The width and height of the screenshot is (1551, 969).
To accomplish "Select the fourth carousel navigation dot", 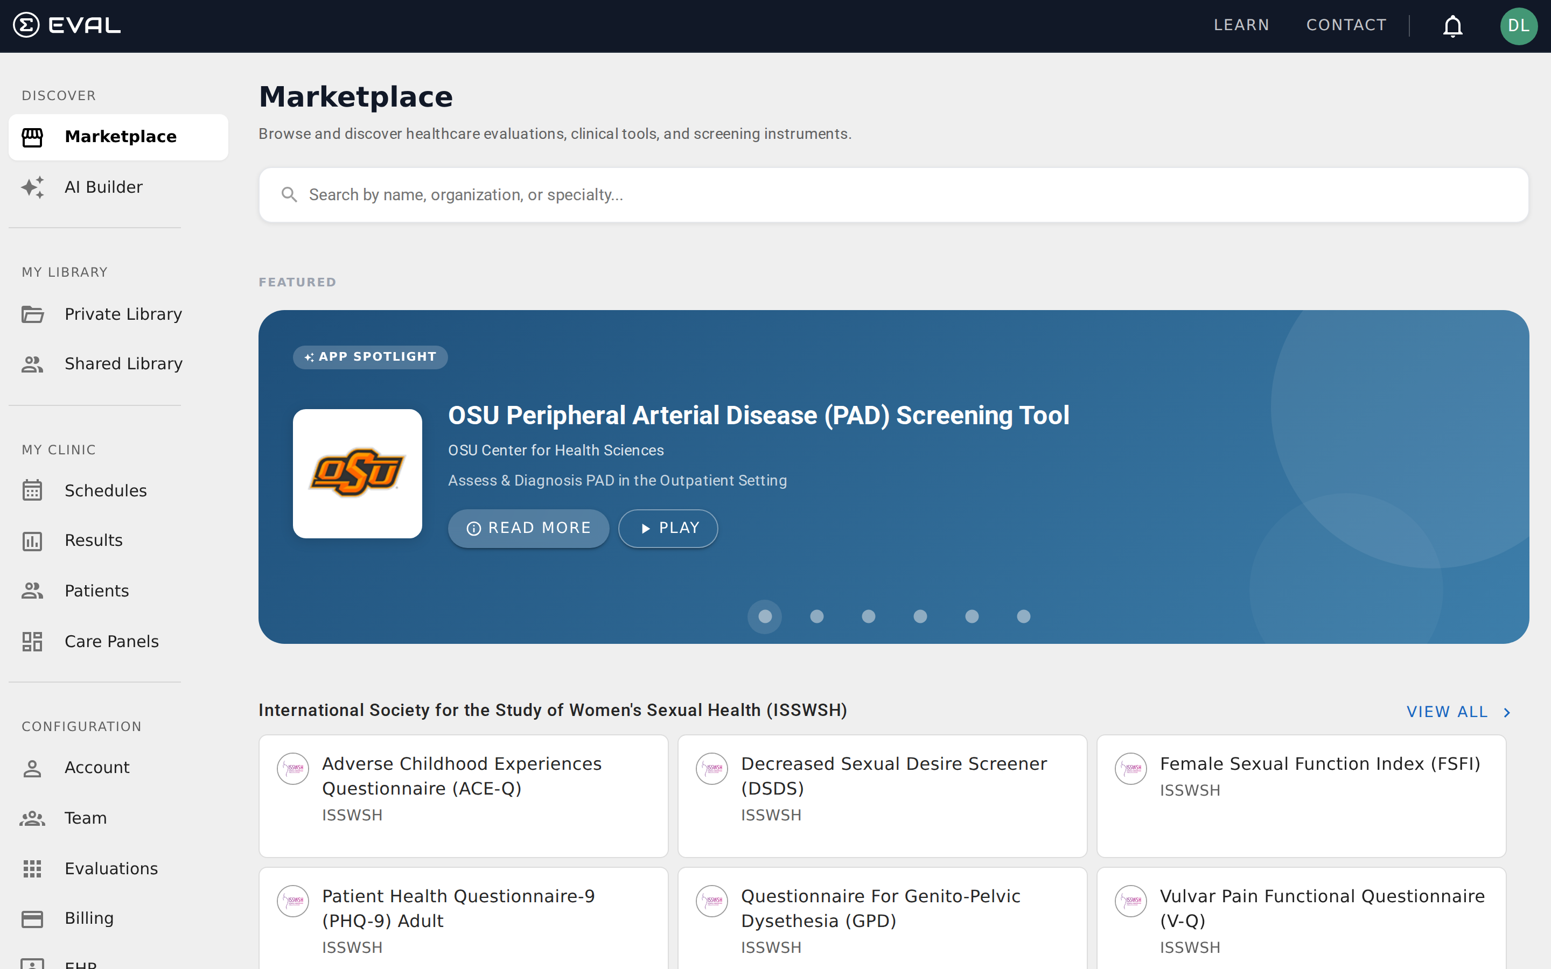I will click(920, 616).
